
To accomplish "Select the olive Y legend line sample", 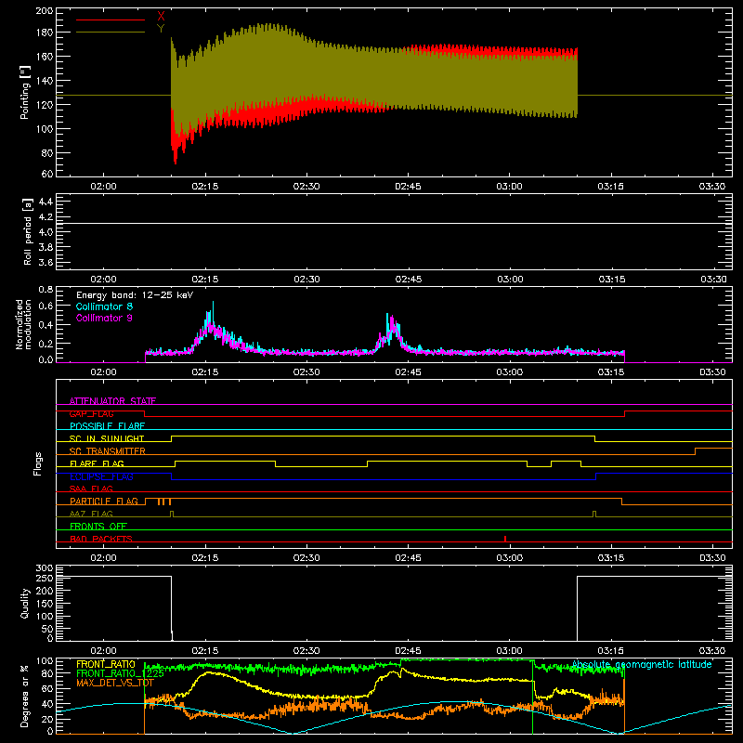I will (x=111, y=32).
